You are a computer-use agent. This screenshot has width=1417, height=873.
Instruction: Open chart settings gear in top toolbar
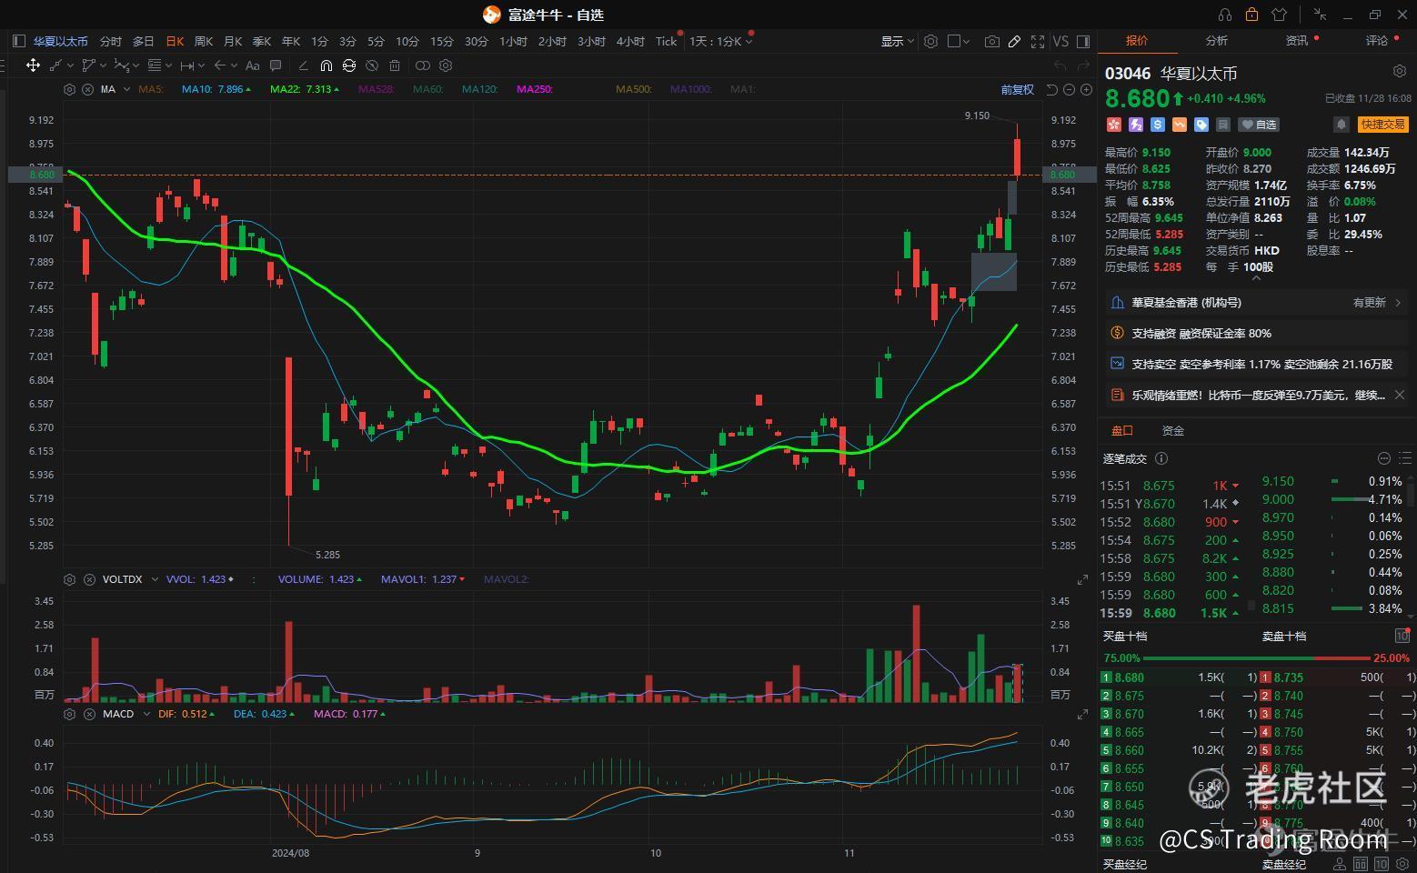click(x=930, y=41)
